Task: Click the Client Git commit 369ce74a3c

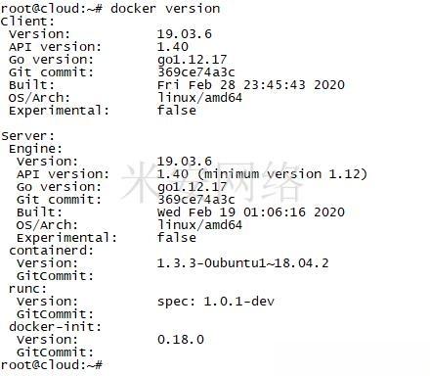Action: click(x=196, y=72)
